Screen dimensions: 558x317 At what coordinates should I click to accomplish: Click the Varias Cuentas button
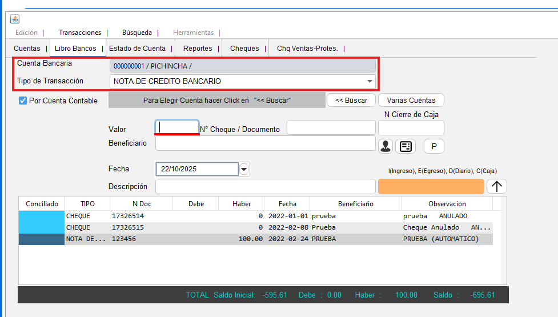coord(411,100)
